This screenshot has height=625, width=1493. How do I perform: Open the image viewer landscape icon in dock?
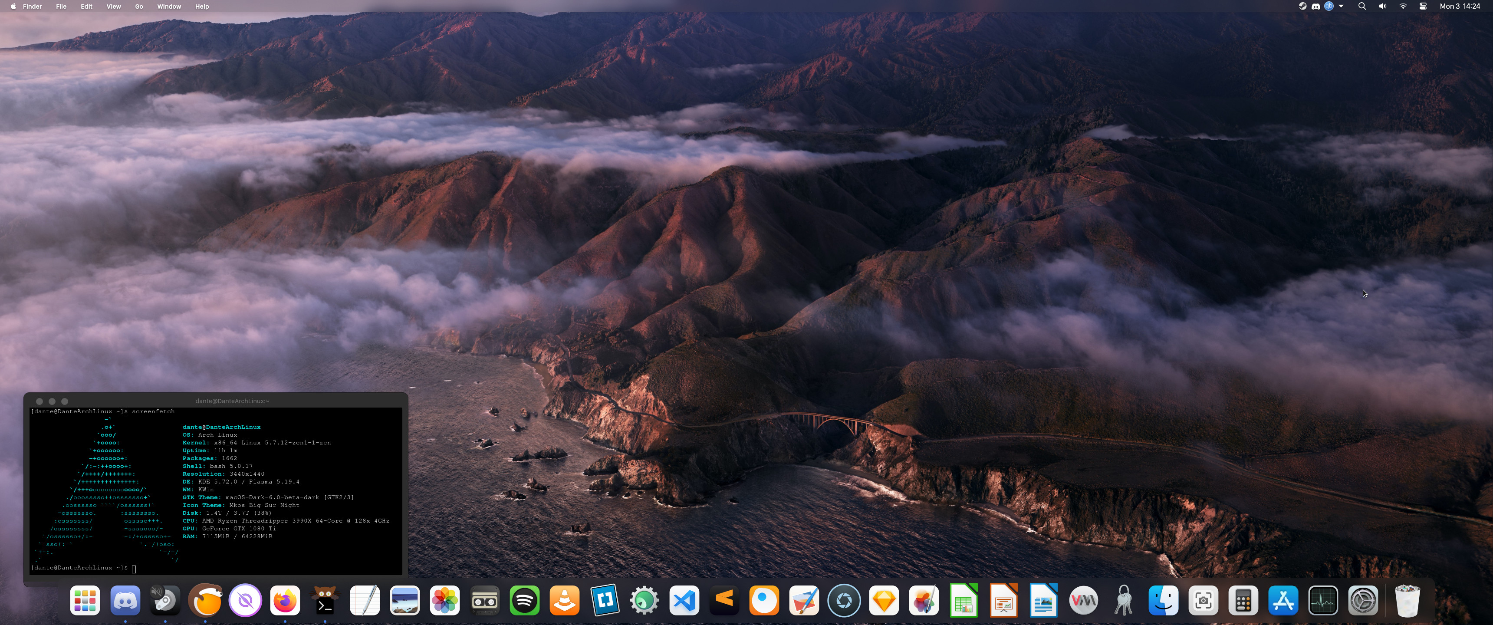404,601
